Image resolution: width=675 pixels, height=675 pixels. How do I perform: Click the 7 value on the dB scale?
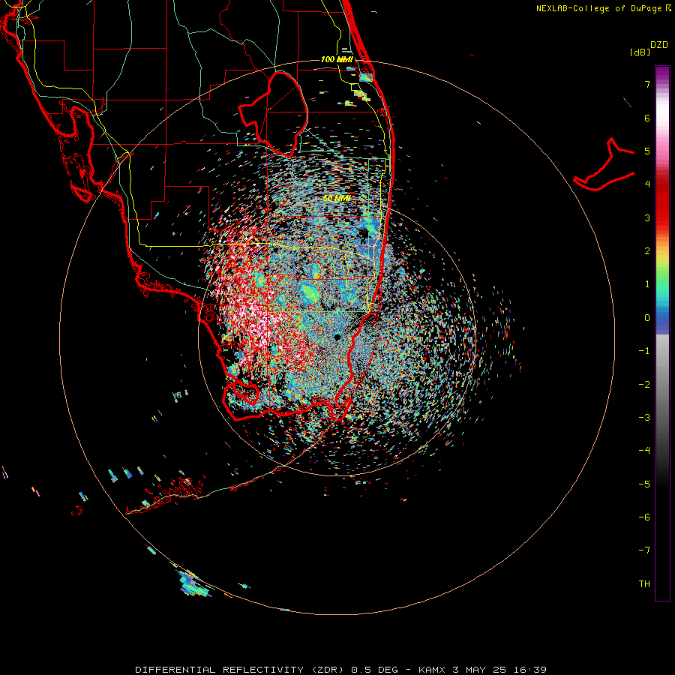647,84
